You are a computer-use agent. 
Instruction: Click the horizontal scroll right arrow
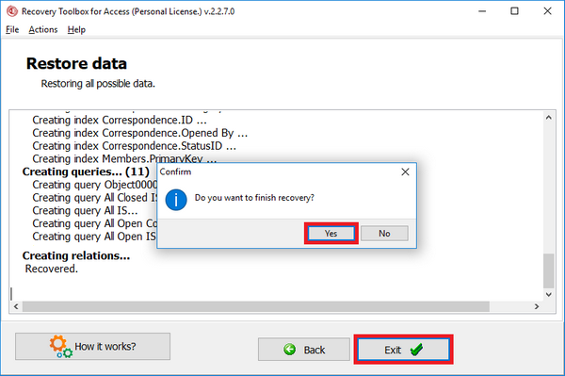[x=537, y=306]
